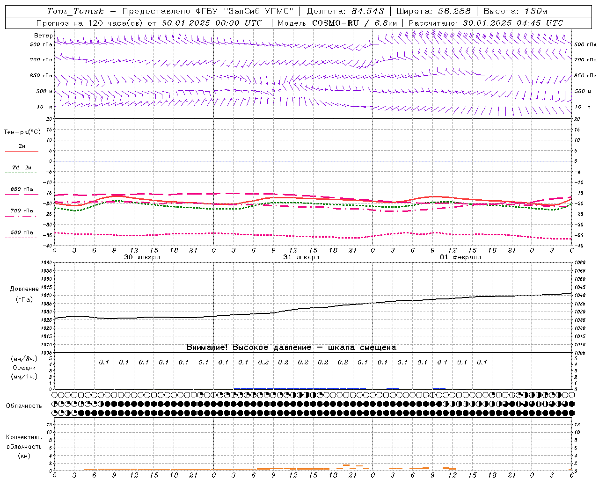Click the Осадки precipitation label
Screen dimensions: 599x479
(24, 368)
